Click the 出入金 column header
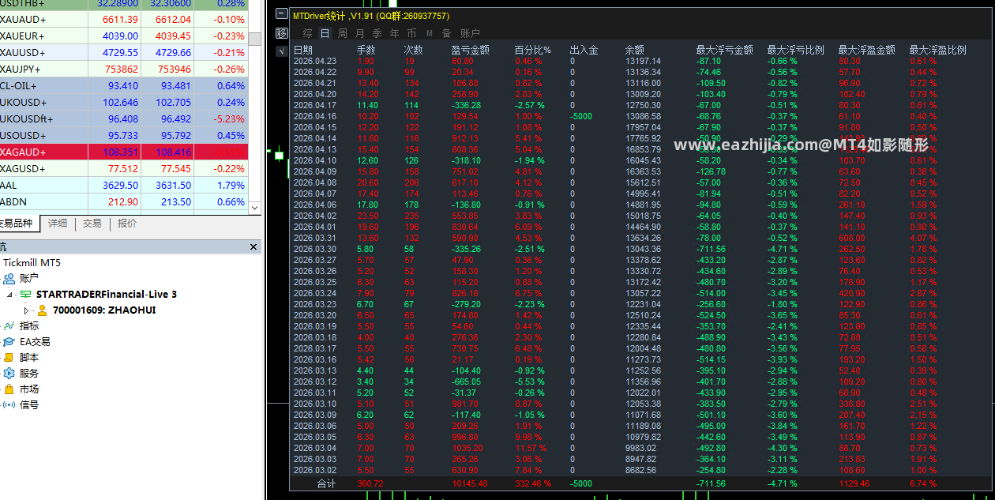 (x=584, y=50)
